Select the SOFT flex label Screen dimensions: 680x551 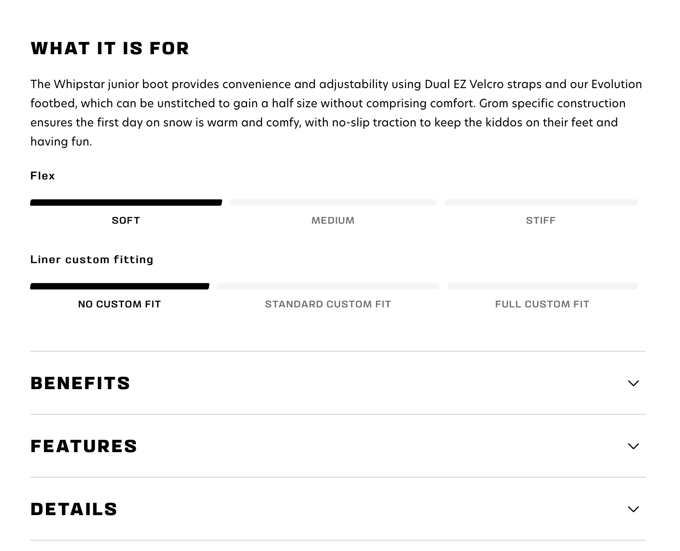126,220
